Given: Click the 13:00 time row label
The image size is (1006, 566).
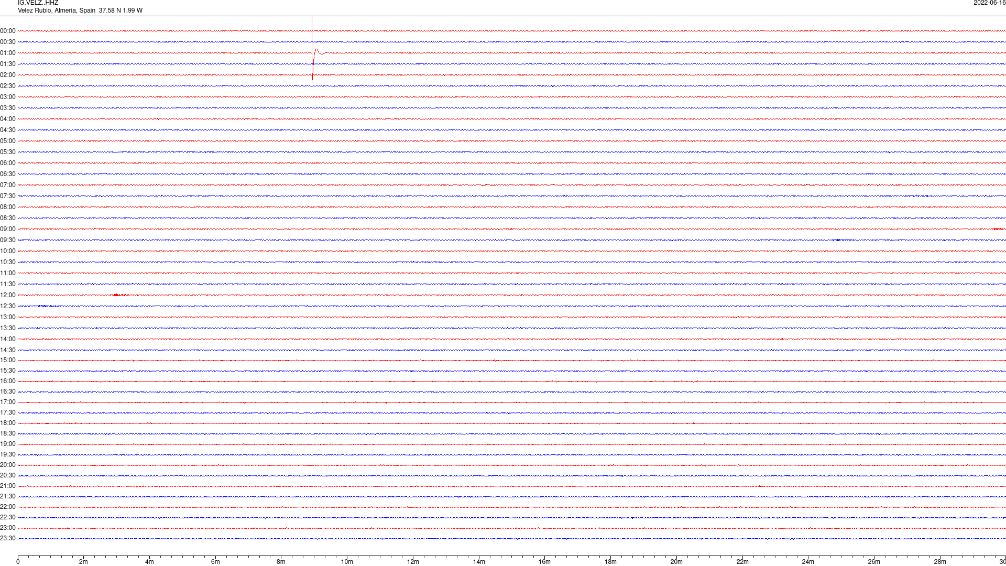Looking at the screenshot, I should 8,317.
